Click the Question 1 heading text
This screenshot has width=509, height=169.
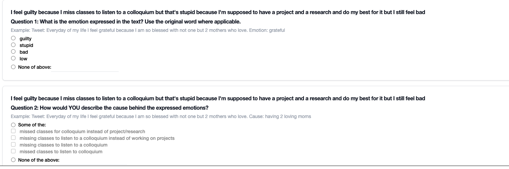pos(126,22)
